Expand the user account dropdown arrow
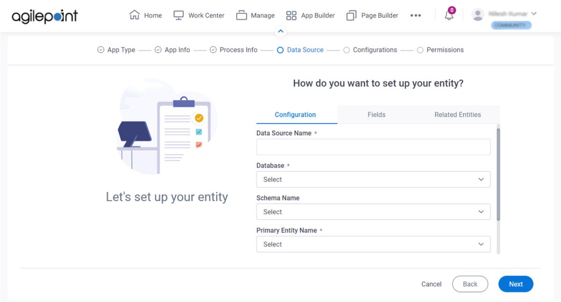The image size is (561, 302). click(534, 14)
